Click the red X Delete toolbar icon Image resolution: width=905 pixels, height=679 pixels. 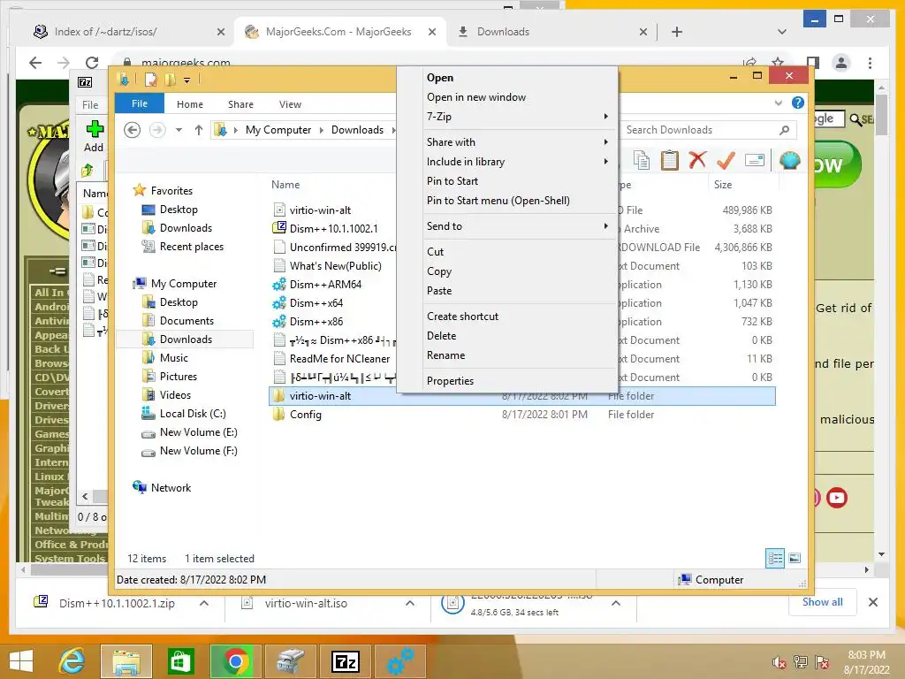tap(697, 159)
